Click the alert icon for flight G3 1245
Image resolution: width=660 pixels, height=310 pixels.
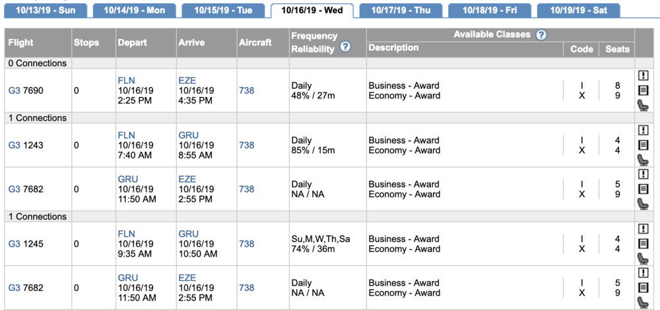click(644, 229)
